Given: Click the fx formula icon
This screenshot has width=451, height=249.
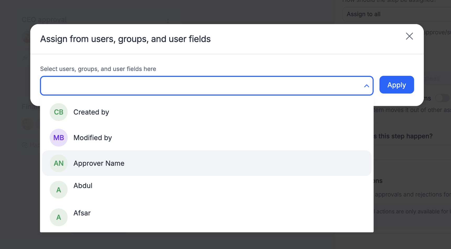Looking at the screenshot, I should pos(25,58).
